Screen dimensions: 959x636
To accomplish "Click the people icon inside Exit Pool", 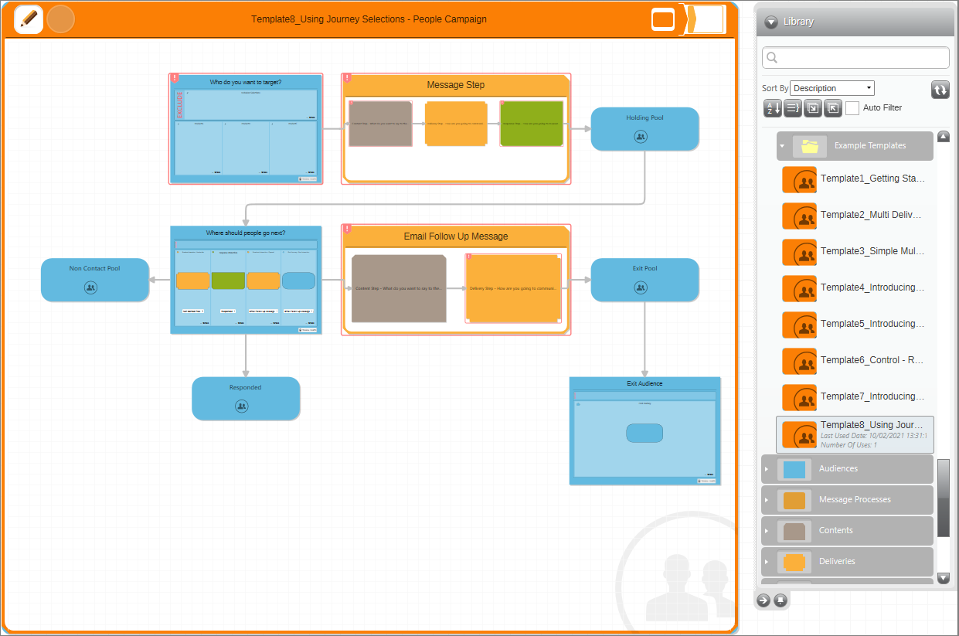I will click(640, 287).
